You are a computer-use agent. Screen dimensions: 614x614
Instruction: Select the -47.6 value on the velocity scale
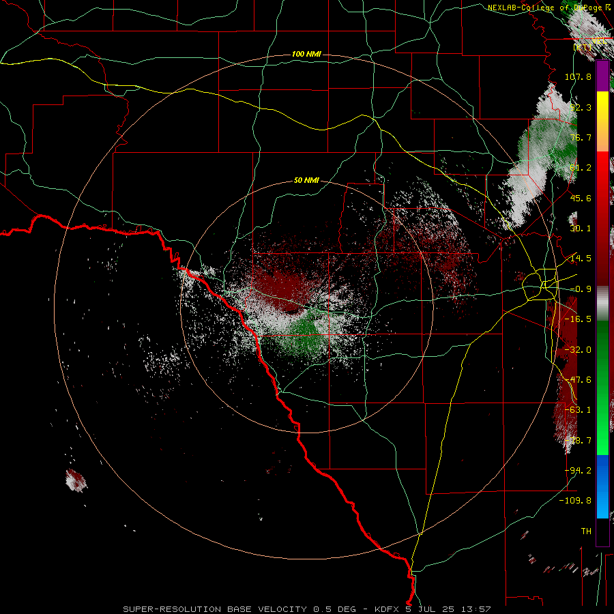point(578,380)
